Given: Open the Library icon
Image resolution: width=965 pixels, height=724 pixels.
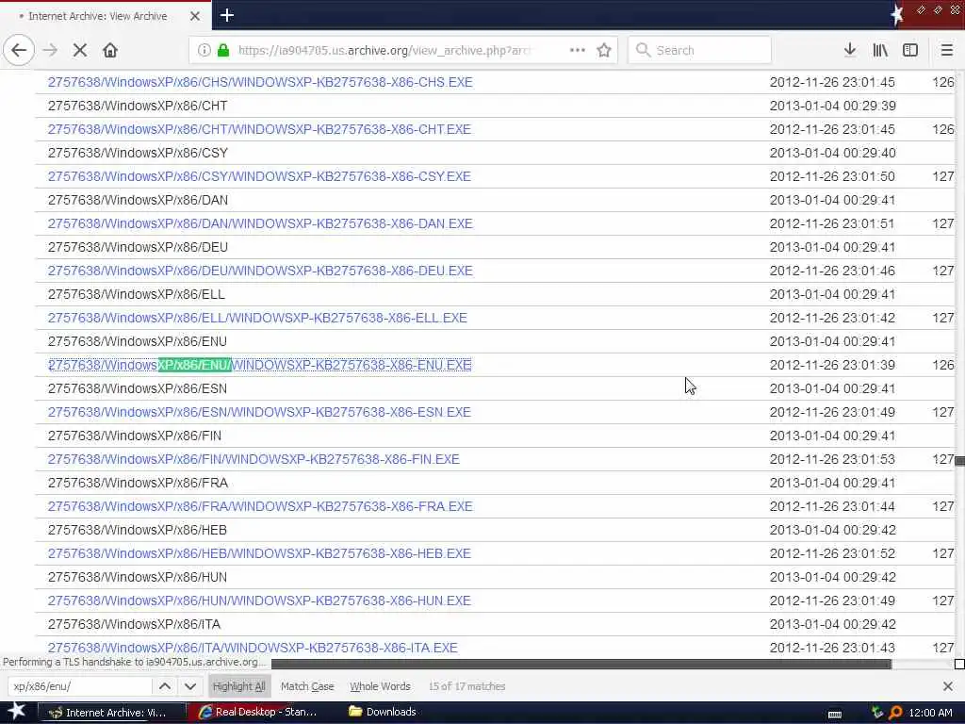Looking at the screenshot, I should (x=880, y=50).
